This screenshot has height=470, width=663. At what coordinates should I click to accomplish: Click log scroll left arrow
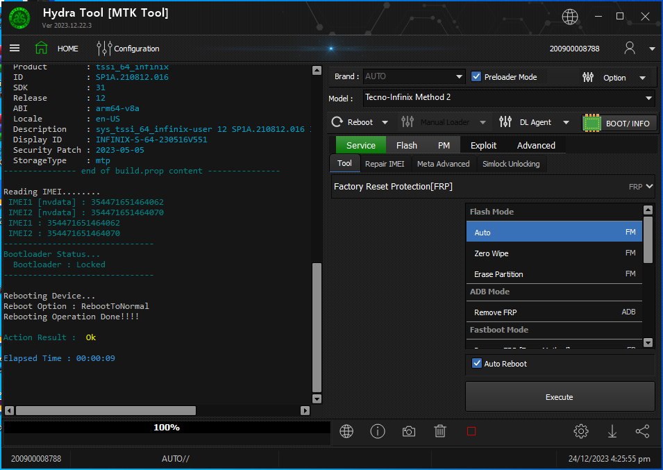click(x=9, y=410)
